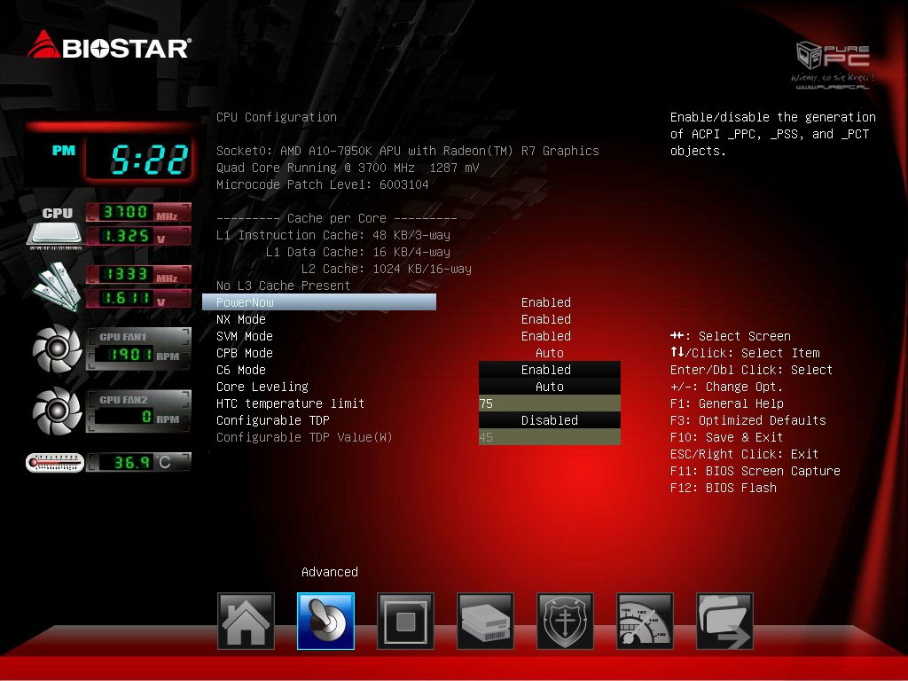The height and width of the screenshot is (681, 908).
Task: Click greyed Configurable TDP Value(W) label
Action: point(304,437)
